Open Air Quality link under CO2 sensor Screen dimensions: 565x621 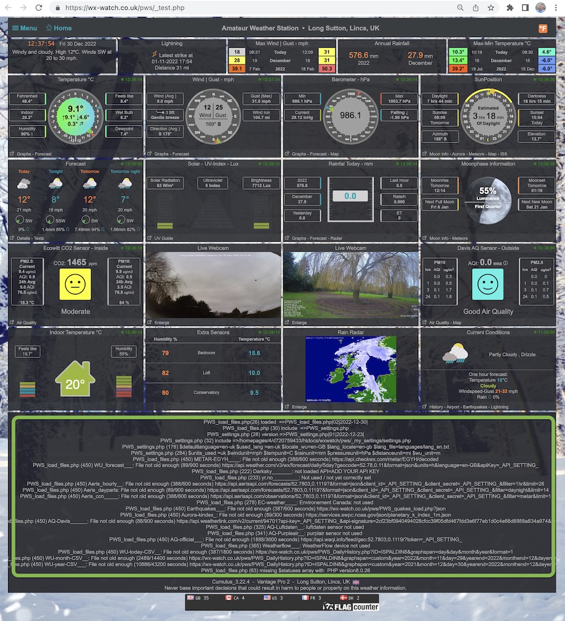click(26, 323)
